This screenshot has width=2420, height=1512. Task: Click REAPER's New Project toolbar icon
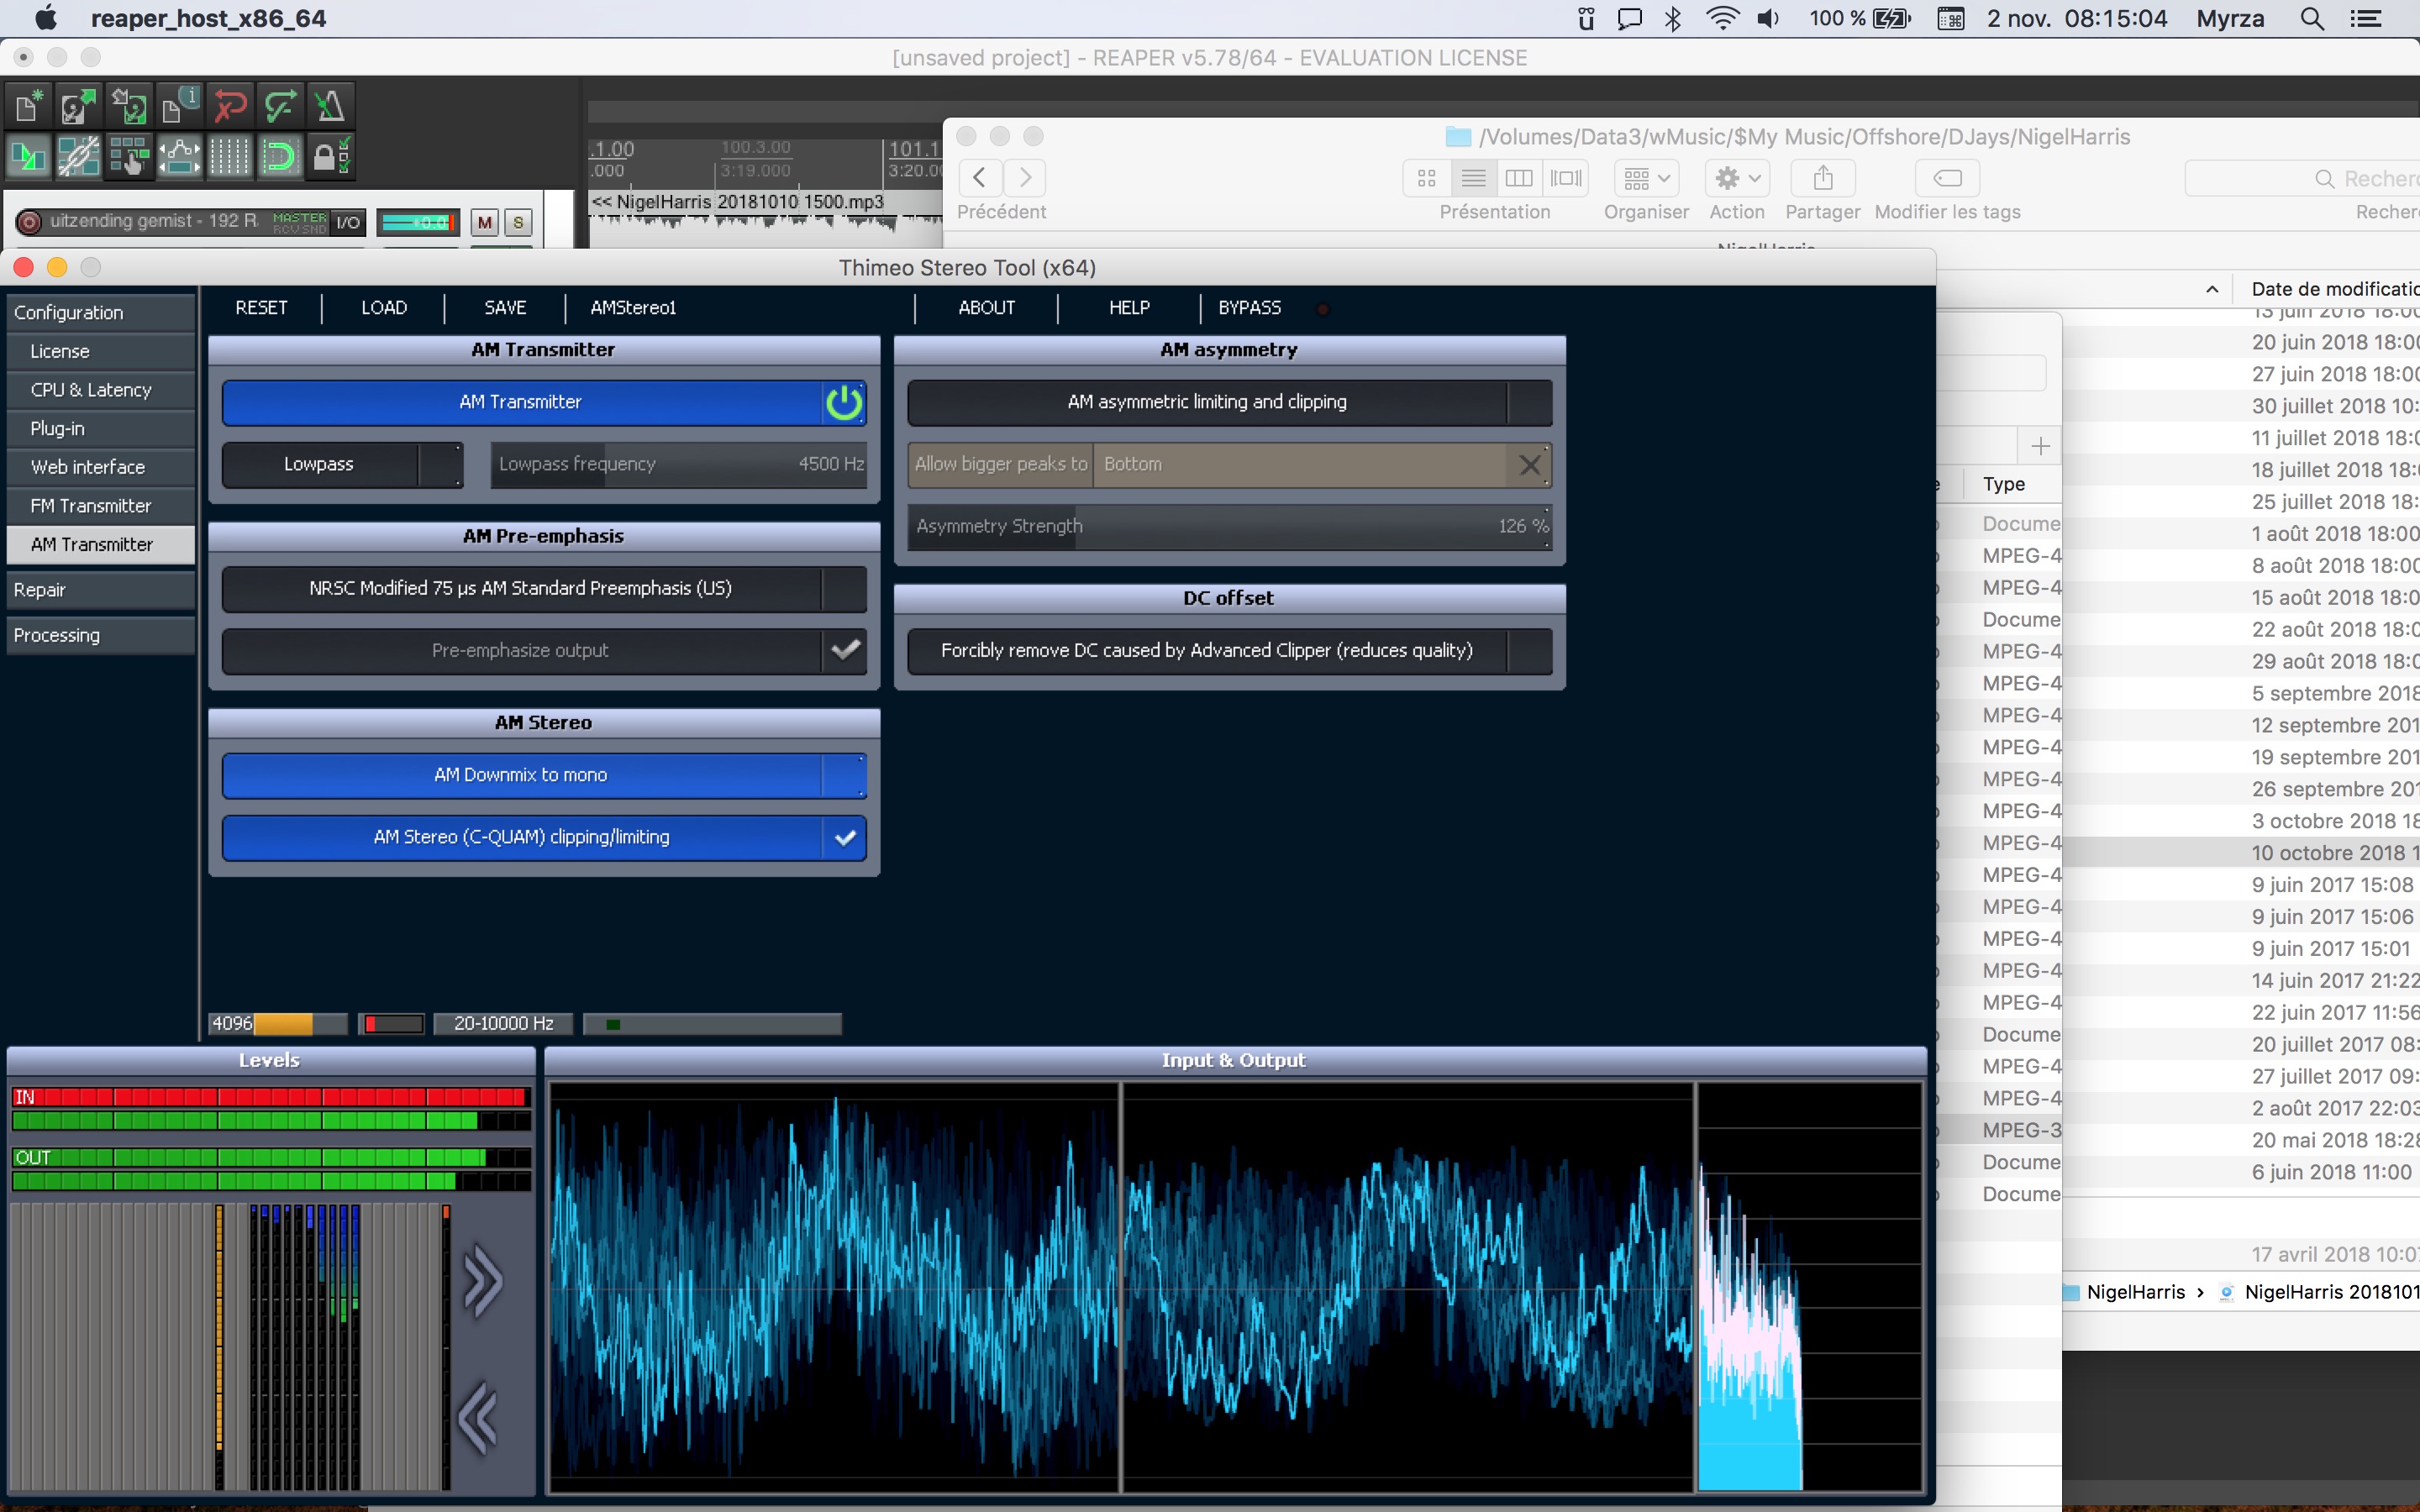[29, 105]
